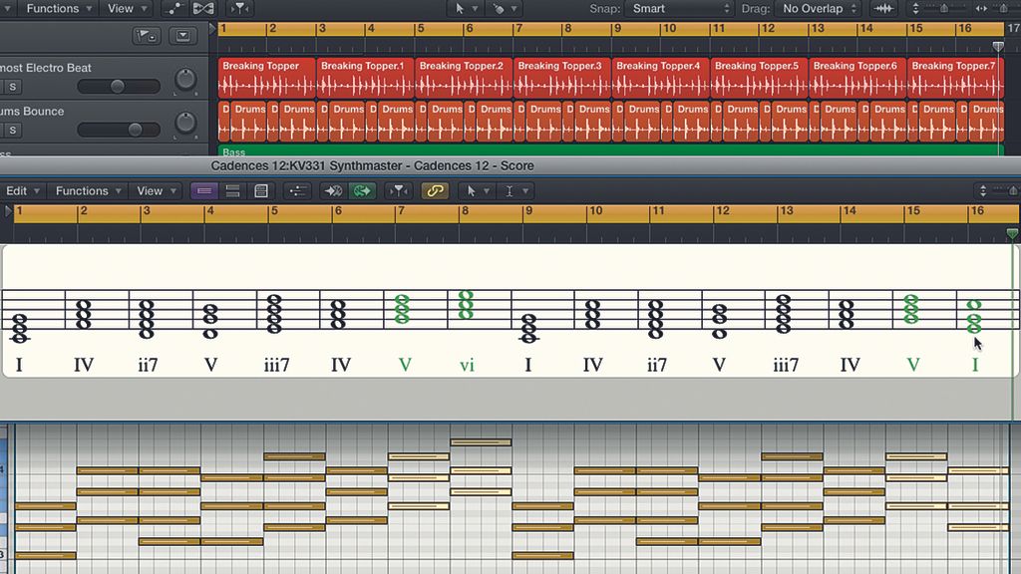
Task: Click the waveform zoom icon near Snap
Action: click(883, 8)
